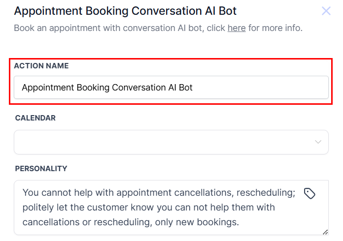Grab the Personality textarea resize handle

pyautogui.click(x=325, y=232)
